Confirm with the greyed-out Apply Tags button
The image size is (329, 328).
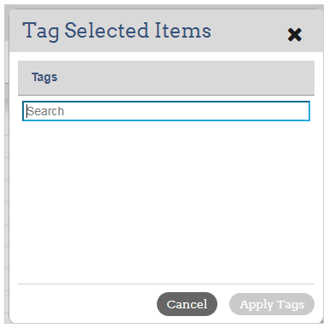pos(272,304)
